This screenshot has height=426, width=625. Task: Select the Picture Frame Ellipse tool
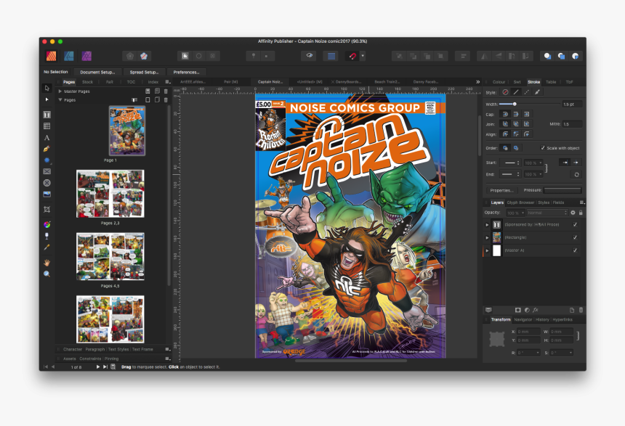pos(47,183)
